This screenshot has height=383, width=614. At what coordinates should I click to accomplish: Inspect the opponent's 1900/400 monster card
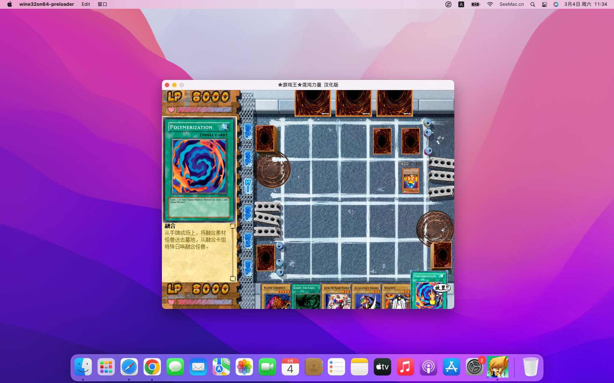click(410, 181)
